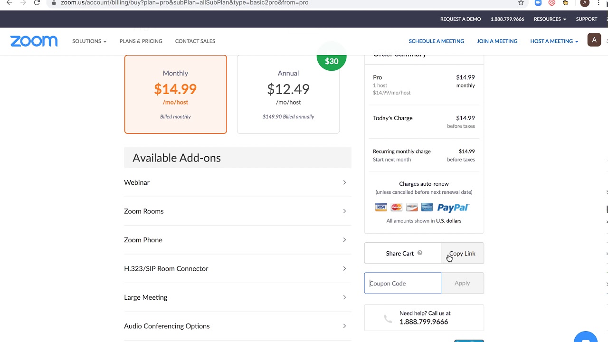
Task: Bookmark this page with the star icon
Action: point(521,3)
